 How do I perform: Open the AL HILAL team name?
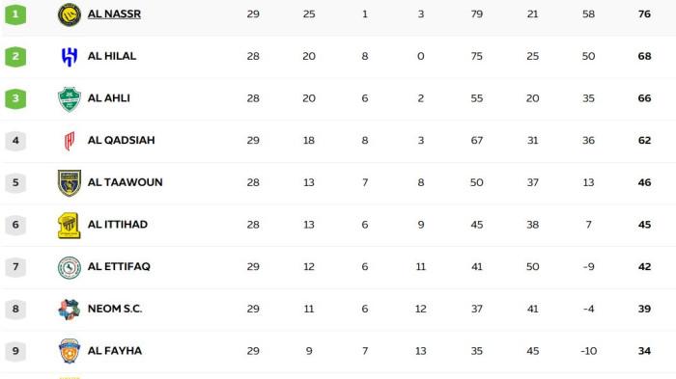point(112,56)
